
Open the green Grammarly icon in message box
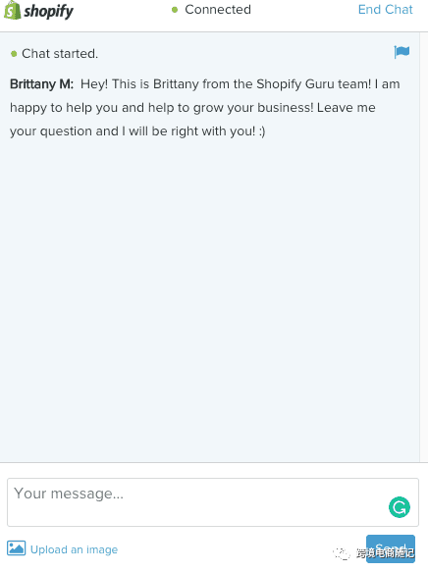coord(400,507)
